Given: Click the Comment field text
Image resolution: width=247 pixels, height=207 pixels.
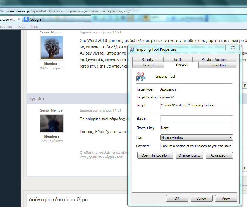Looking at the screenshot, I should [x=196, y=146].
